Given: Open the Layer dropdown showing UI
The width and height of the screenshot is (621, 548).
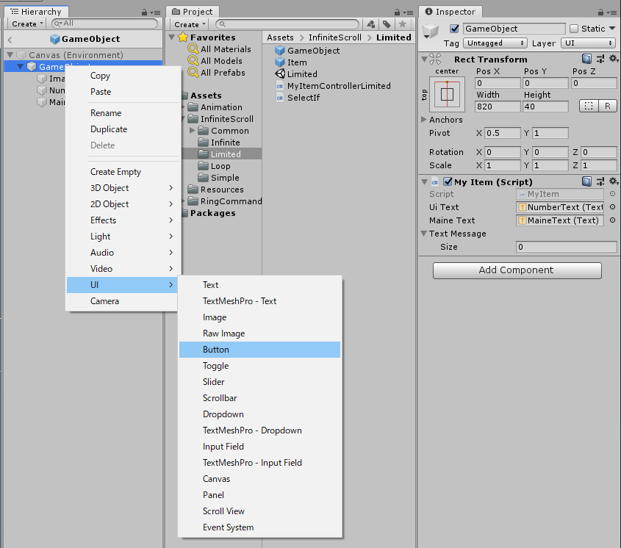Looking at the screenshot, I should coord(588,43).
